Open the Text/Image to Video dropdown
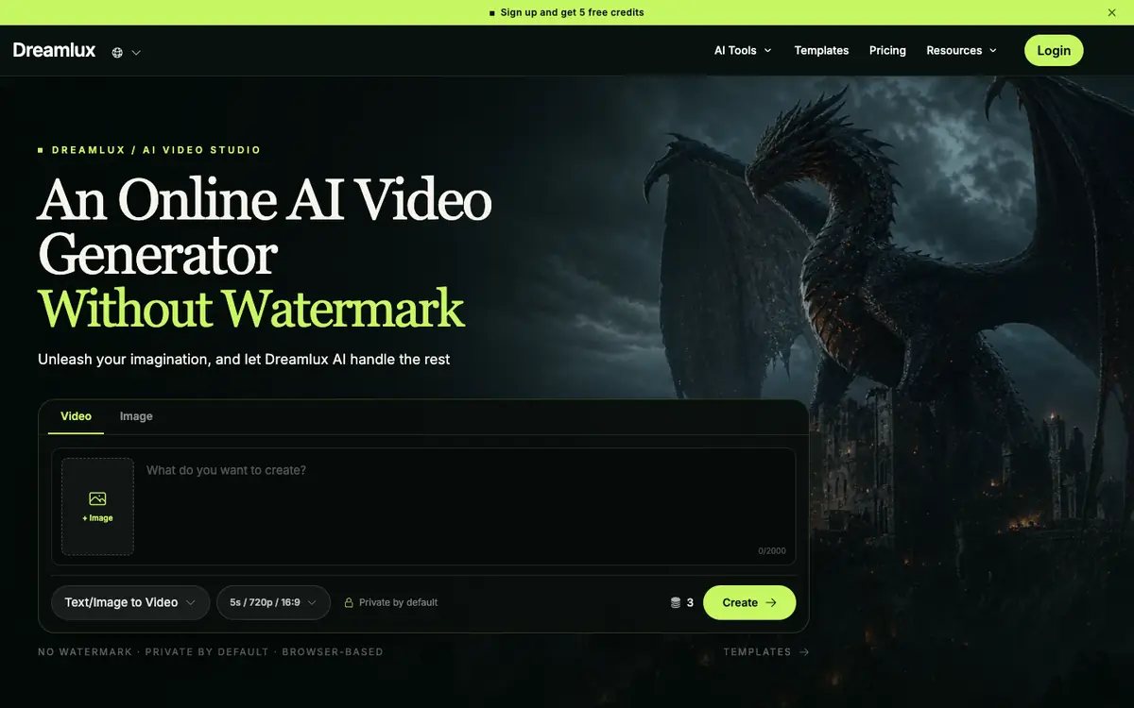 click(130, 602)
